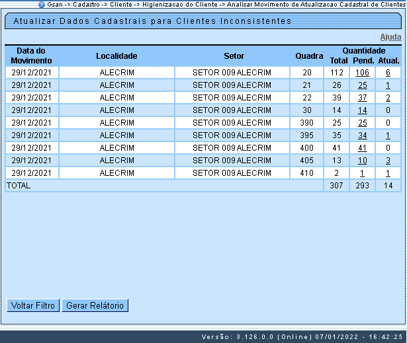Image resolution: width=407 pixels, height=343 pixels.
Task: Click the Quadra column header
Action: pos(309,56)
